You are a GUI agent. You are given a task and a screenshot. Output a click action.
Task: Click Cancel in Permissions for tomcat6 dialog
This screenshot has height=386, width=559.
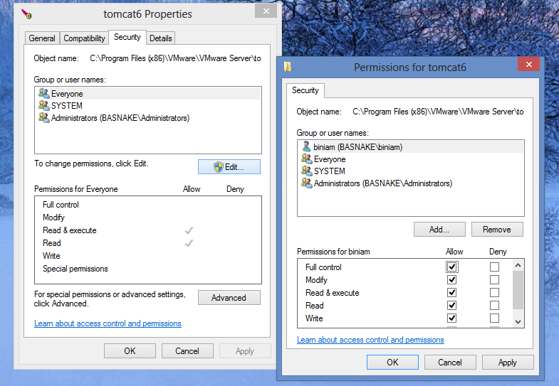[x=450, y=362]
